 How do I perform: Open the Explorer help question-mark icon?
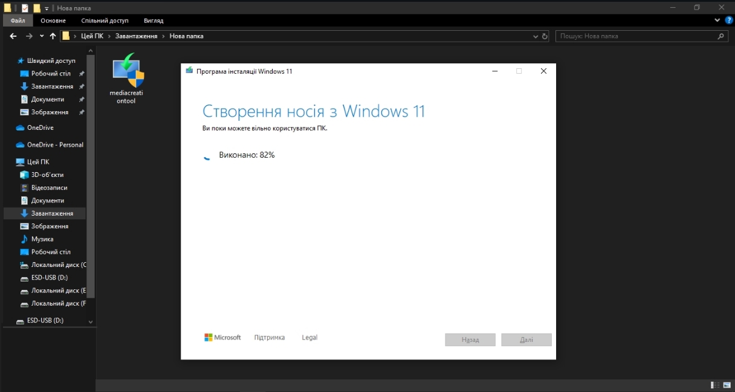[x=728, y=20]
